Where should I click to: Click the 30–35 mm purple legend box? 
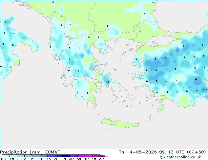click(x=73, y=156)
